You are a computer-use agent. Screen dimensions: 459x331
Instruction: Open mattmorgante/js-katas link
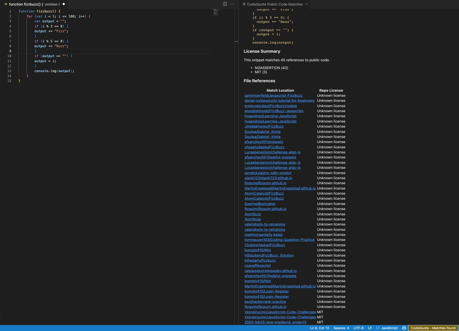coord(264,234)
